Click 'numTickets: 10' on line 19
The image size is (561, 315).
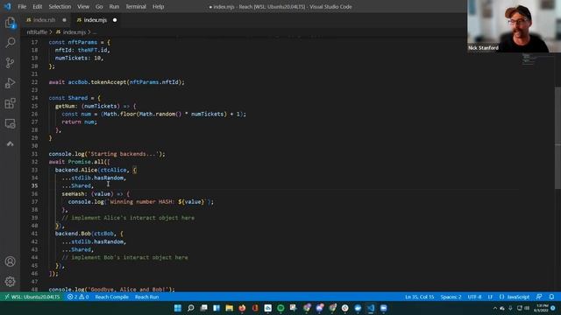click(78, 58)
